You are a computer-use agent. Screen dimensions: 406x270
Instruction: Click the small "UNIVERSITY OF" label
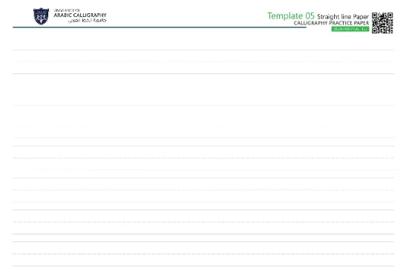click(67, 10)
